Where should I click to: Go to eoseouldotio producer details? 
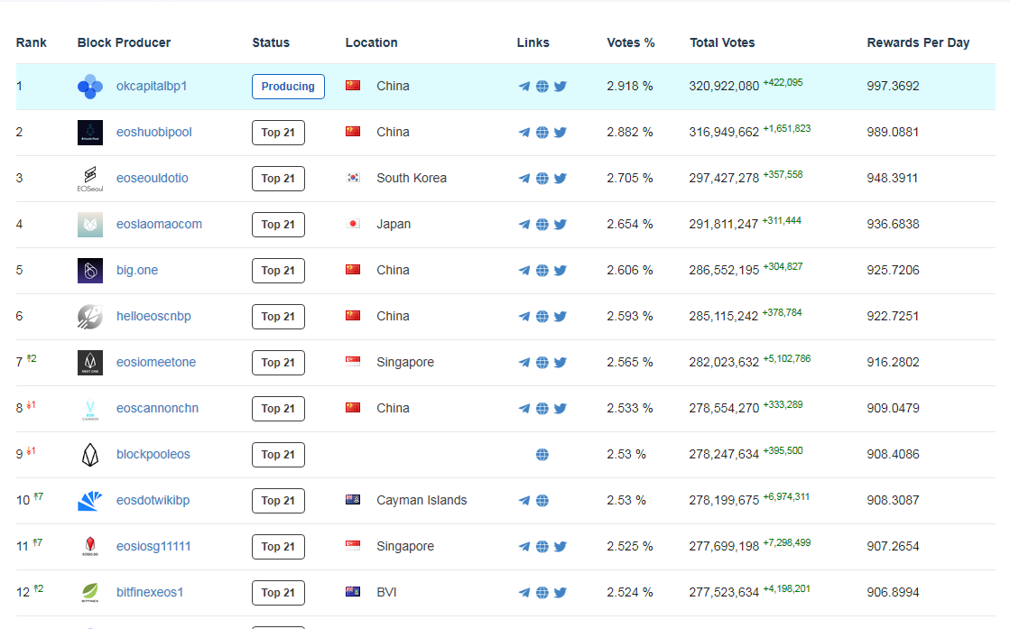[x=152, y=179]
